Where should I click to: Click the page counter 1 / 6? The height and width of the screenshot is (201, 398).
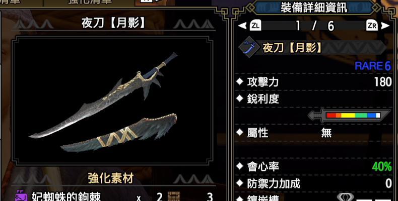click(x=315, y=26)
